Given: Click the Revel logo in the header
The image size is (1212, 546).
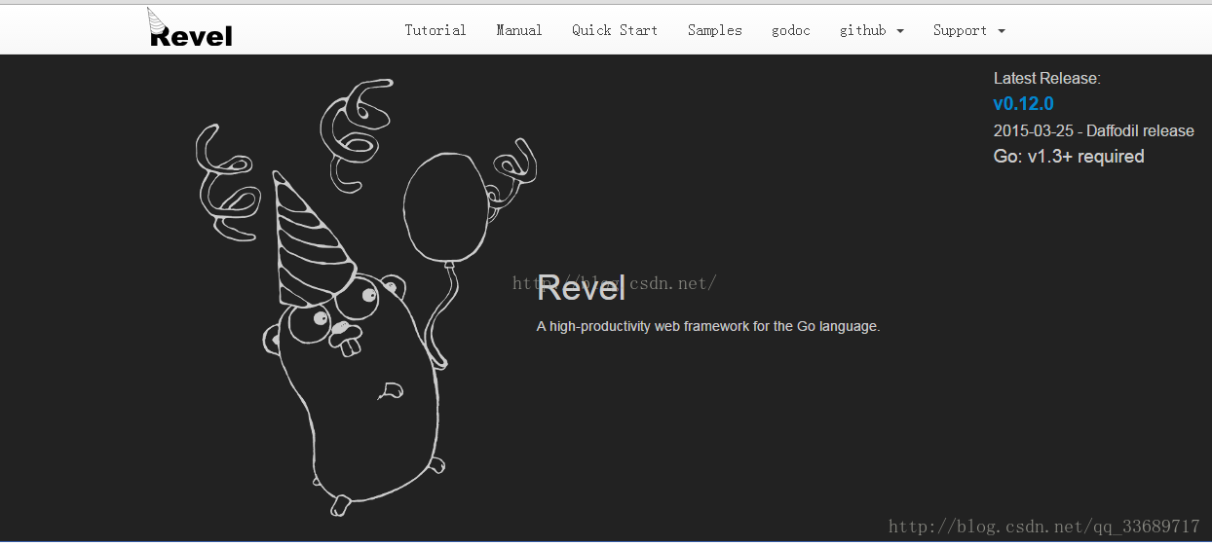Looking at the screenshot, I should point(190,28).
